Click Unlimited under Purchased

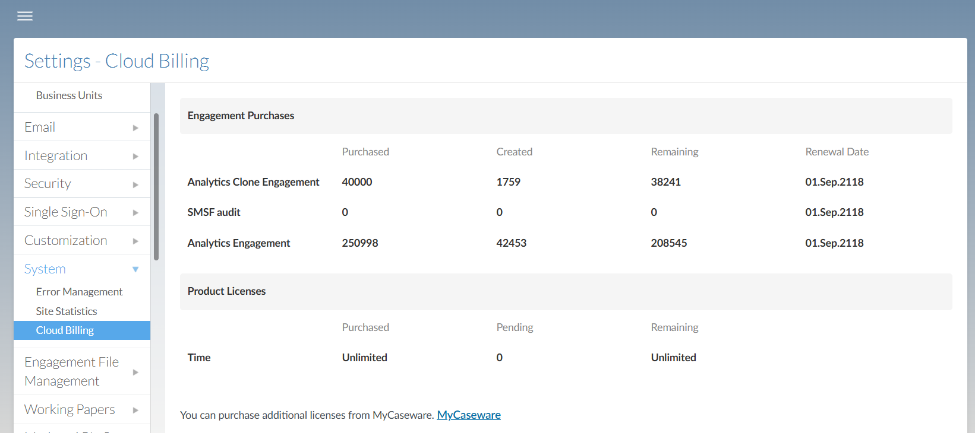365,358
